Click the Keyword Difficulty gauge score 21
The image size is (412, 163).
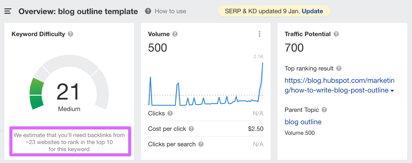click(x=68, y=92)
